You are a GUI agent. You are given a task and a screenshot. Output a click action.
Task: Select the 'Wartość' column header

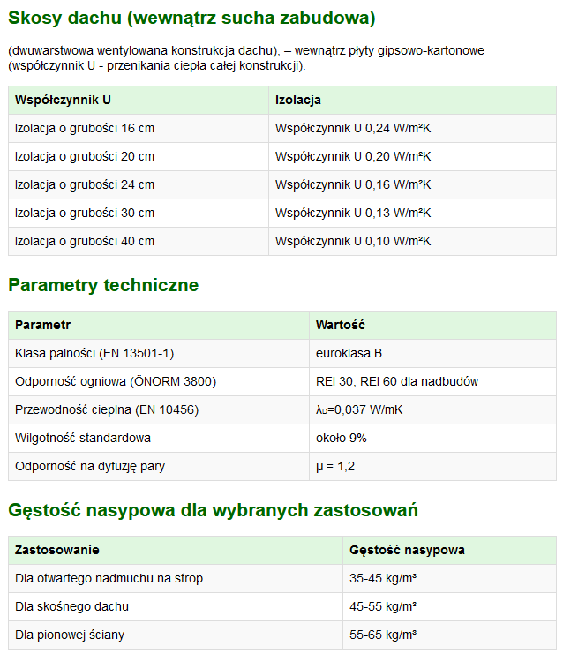(340, 325)
